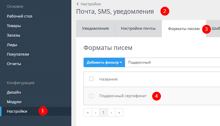The height and width of the screenshot is (126, 220).
Task: Open Товары in sidebar menu
Action: 14,26
